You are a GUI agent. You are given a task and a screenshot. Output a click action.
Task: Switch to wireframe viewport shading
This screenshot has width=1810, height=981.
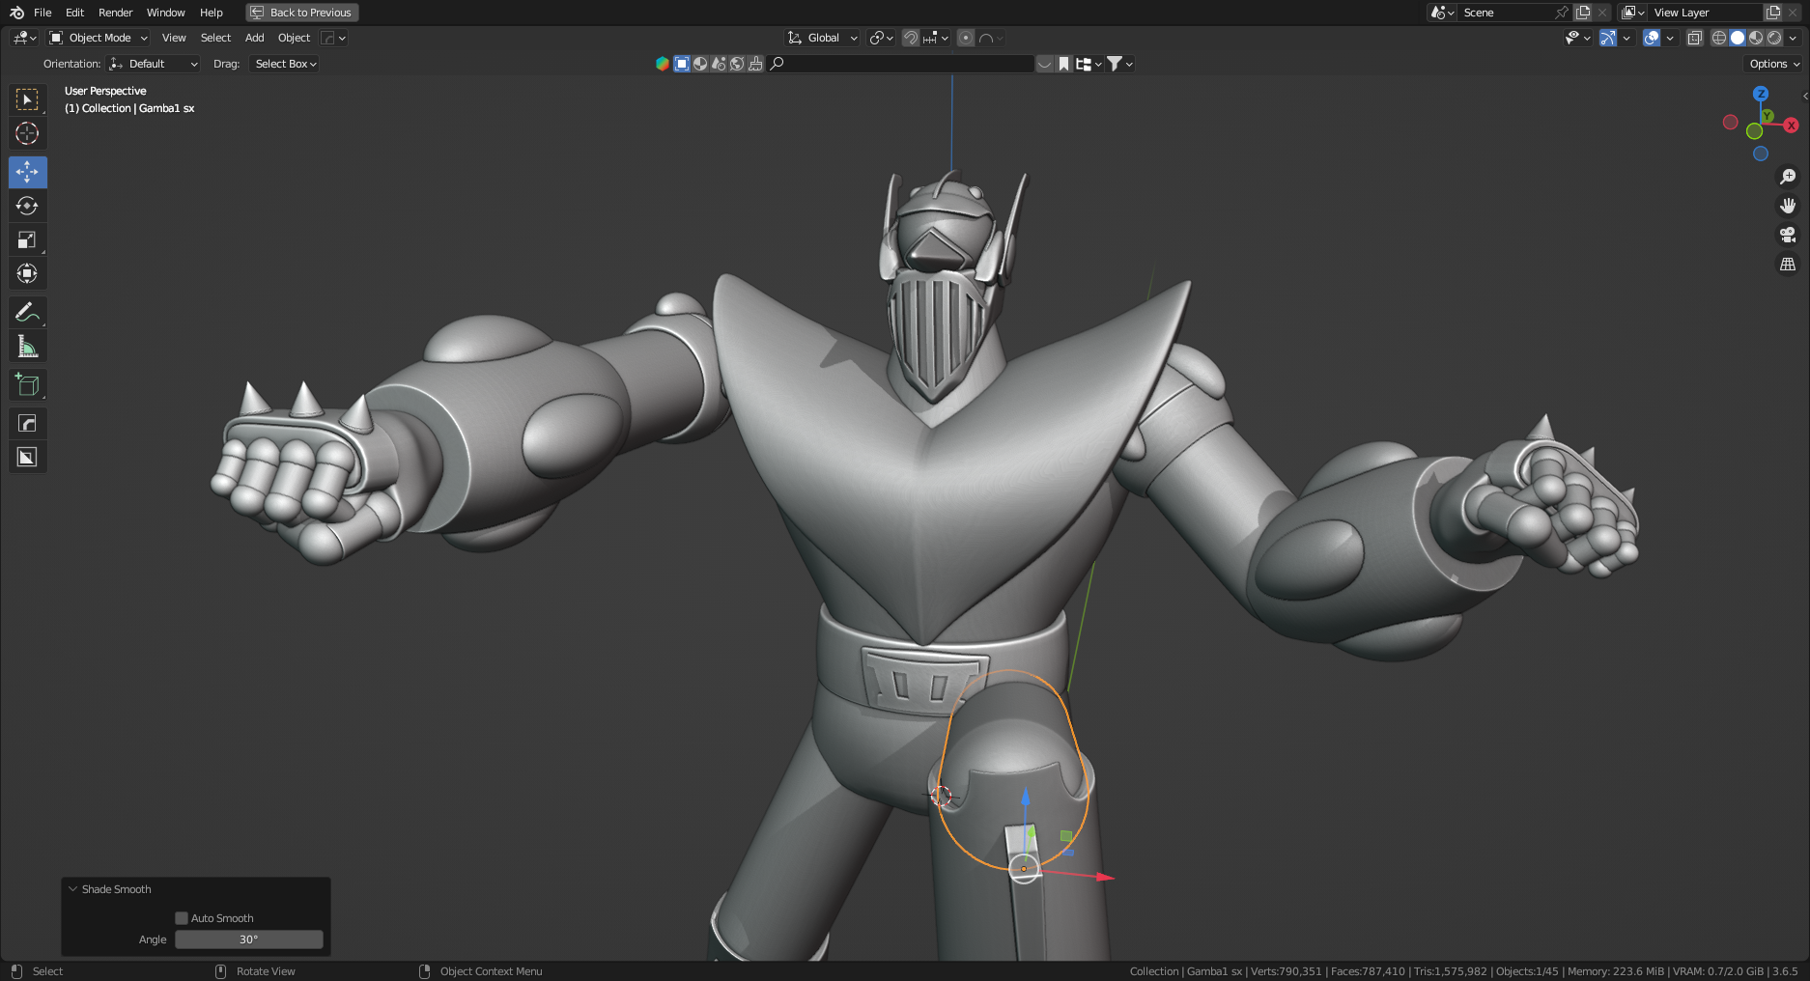(1719, 38)
